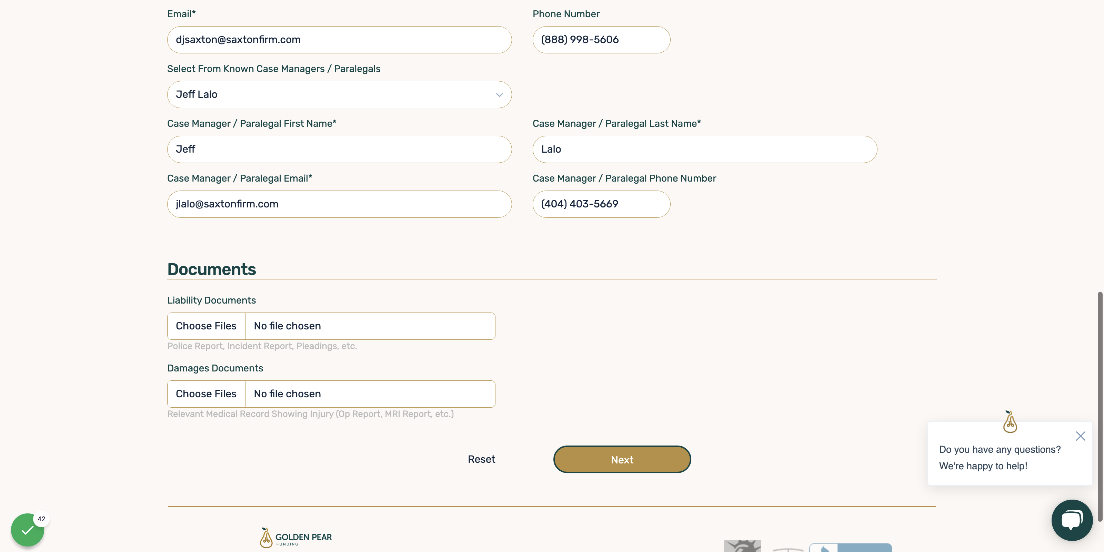Edit the Email field with djsaxton address

click(x=339, y=40)
